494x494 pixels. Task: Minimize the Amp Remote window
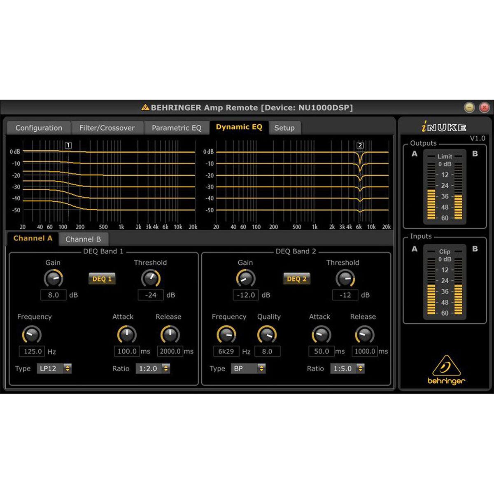tap(469, 108)
